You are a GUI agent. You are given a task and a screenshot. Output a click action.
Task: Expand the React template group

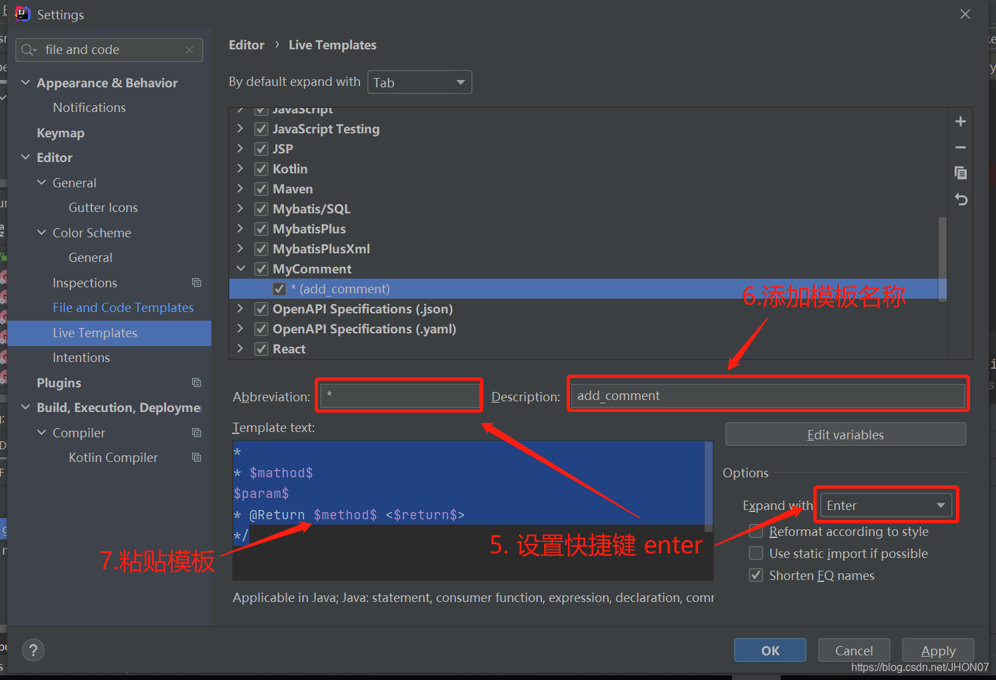click(x=241, y=349)
